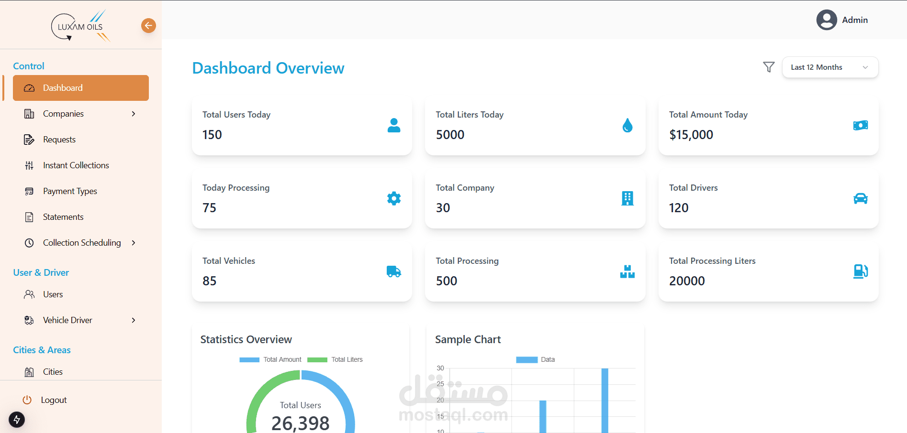Screen dimensions: 907x433
Task: Collapse sidebar with orange arrow button
Action: coord(148,25)
